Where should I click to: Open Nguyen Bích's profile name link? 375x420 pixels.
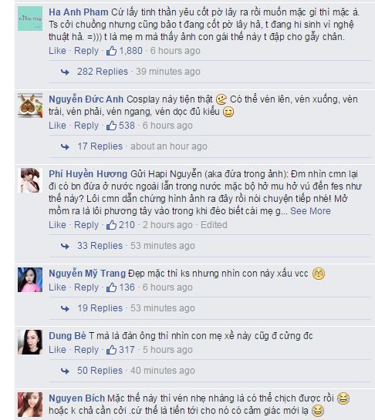click(76, 398)
